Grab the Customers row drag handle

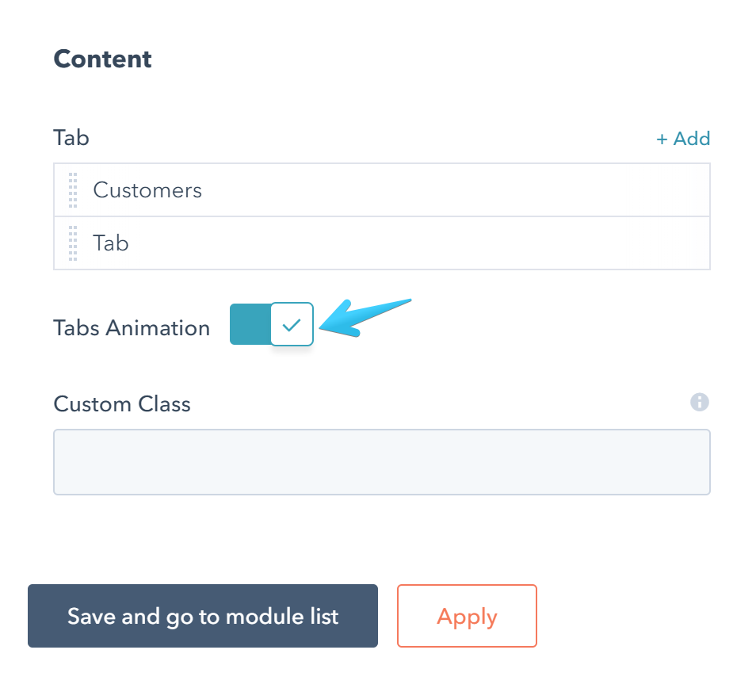73,190
